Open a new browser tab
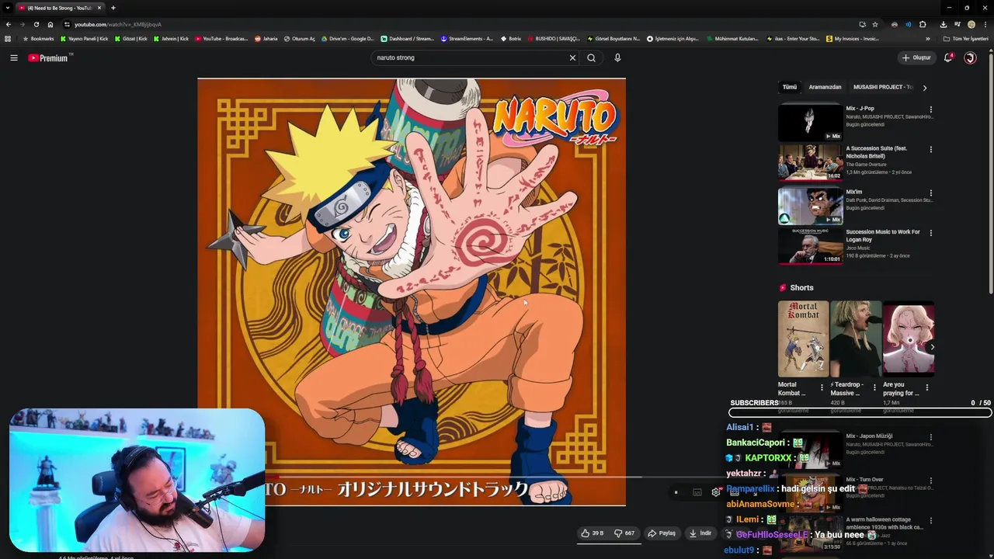This screenshot has width=994, height=559. (x=113, y=8)
